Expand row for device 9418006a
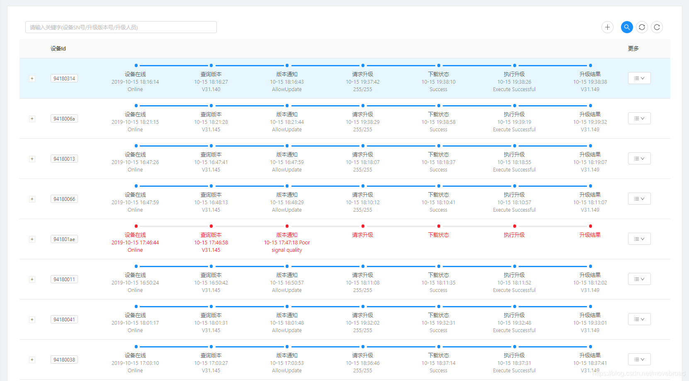 tap(32, 119)
